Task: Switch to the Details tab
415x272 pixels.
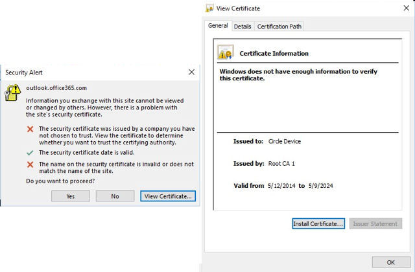Action: coord(243,27)
